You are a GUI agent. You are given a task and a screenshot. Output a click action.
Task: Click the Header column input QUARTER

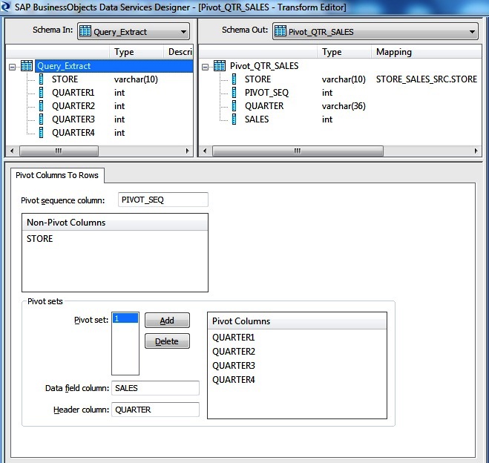[x=155, y=410]
